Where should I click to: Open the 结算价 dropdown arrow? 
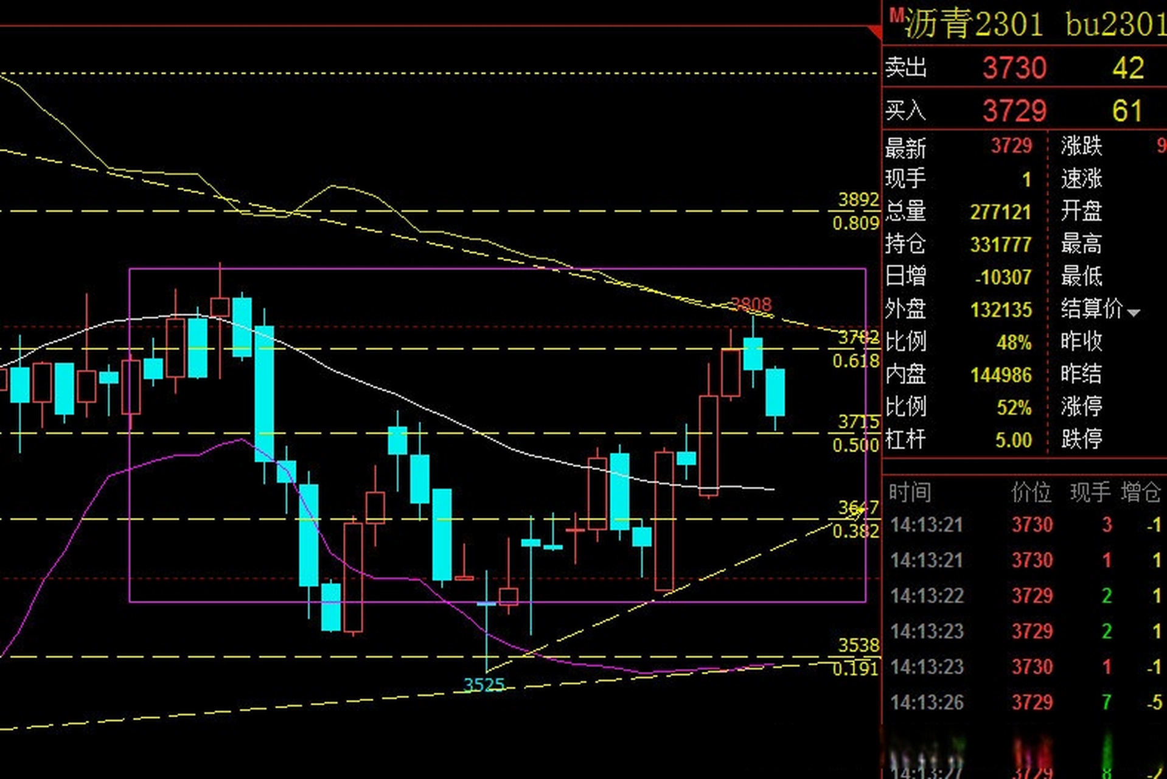(1133, 313)
